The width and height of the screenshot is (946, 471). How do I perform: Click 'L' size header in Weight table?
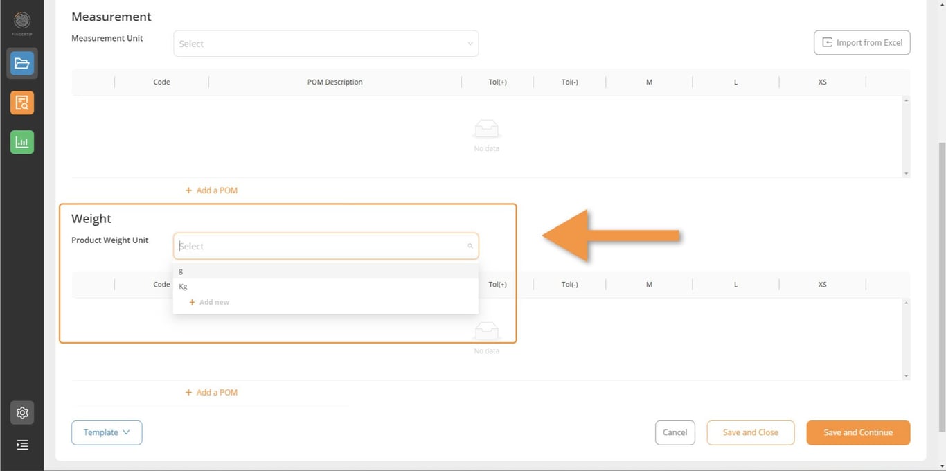coord(735,284)
